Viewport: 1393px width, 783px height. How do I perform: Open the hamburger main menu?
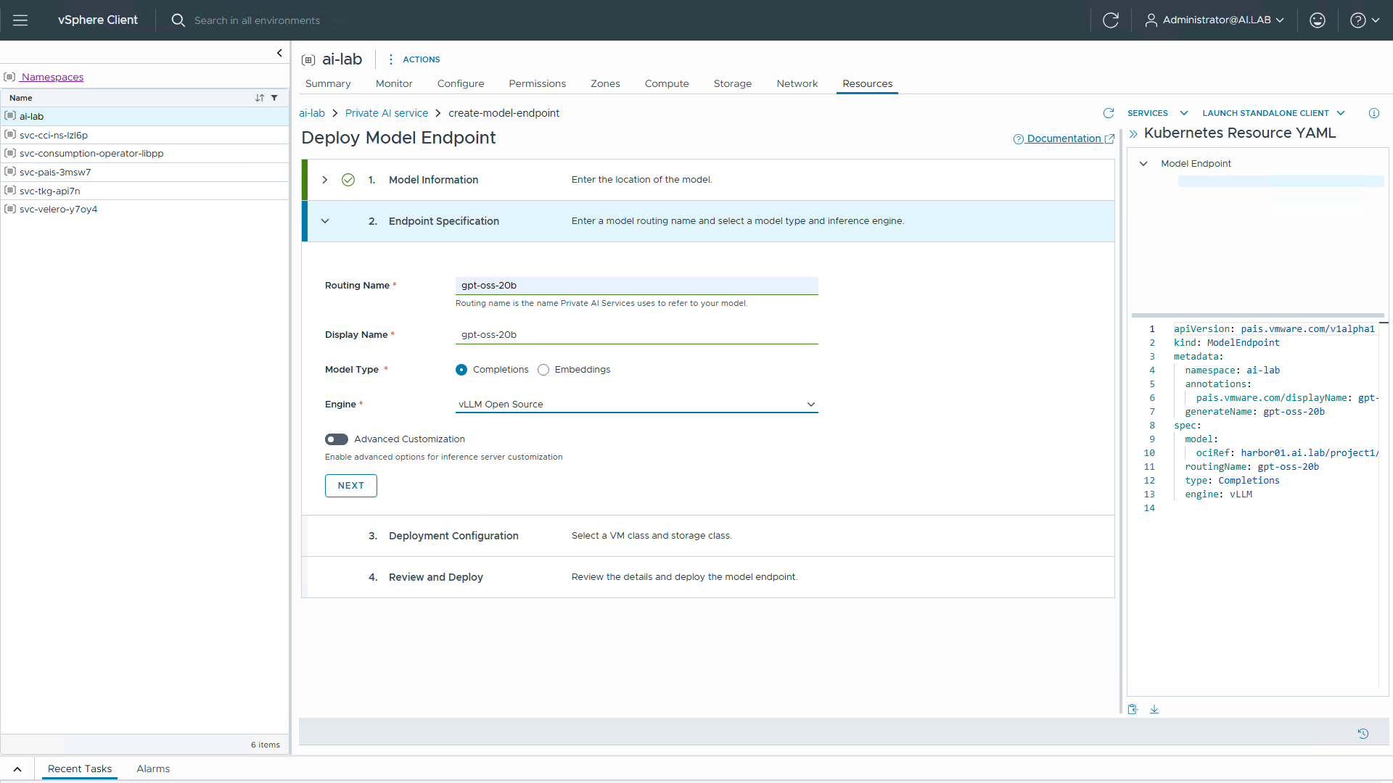tap(20, 20)
